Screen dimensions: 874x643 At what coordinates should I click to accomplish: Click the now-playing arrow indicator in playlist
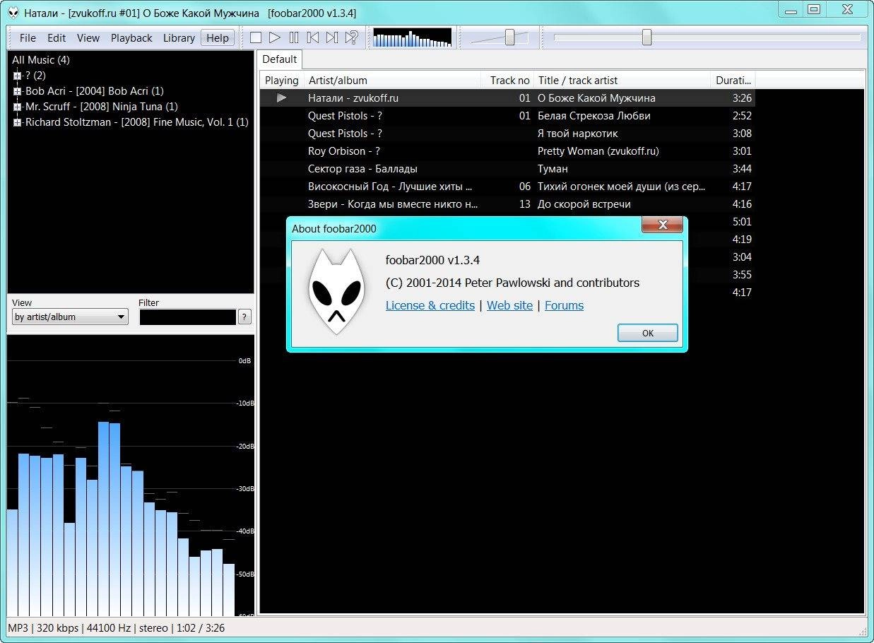(x=281, y=98)
